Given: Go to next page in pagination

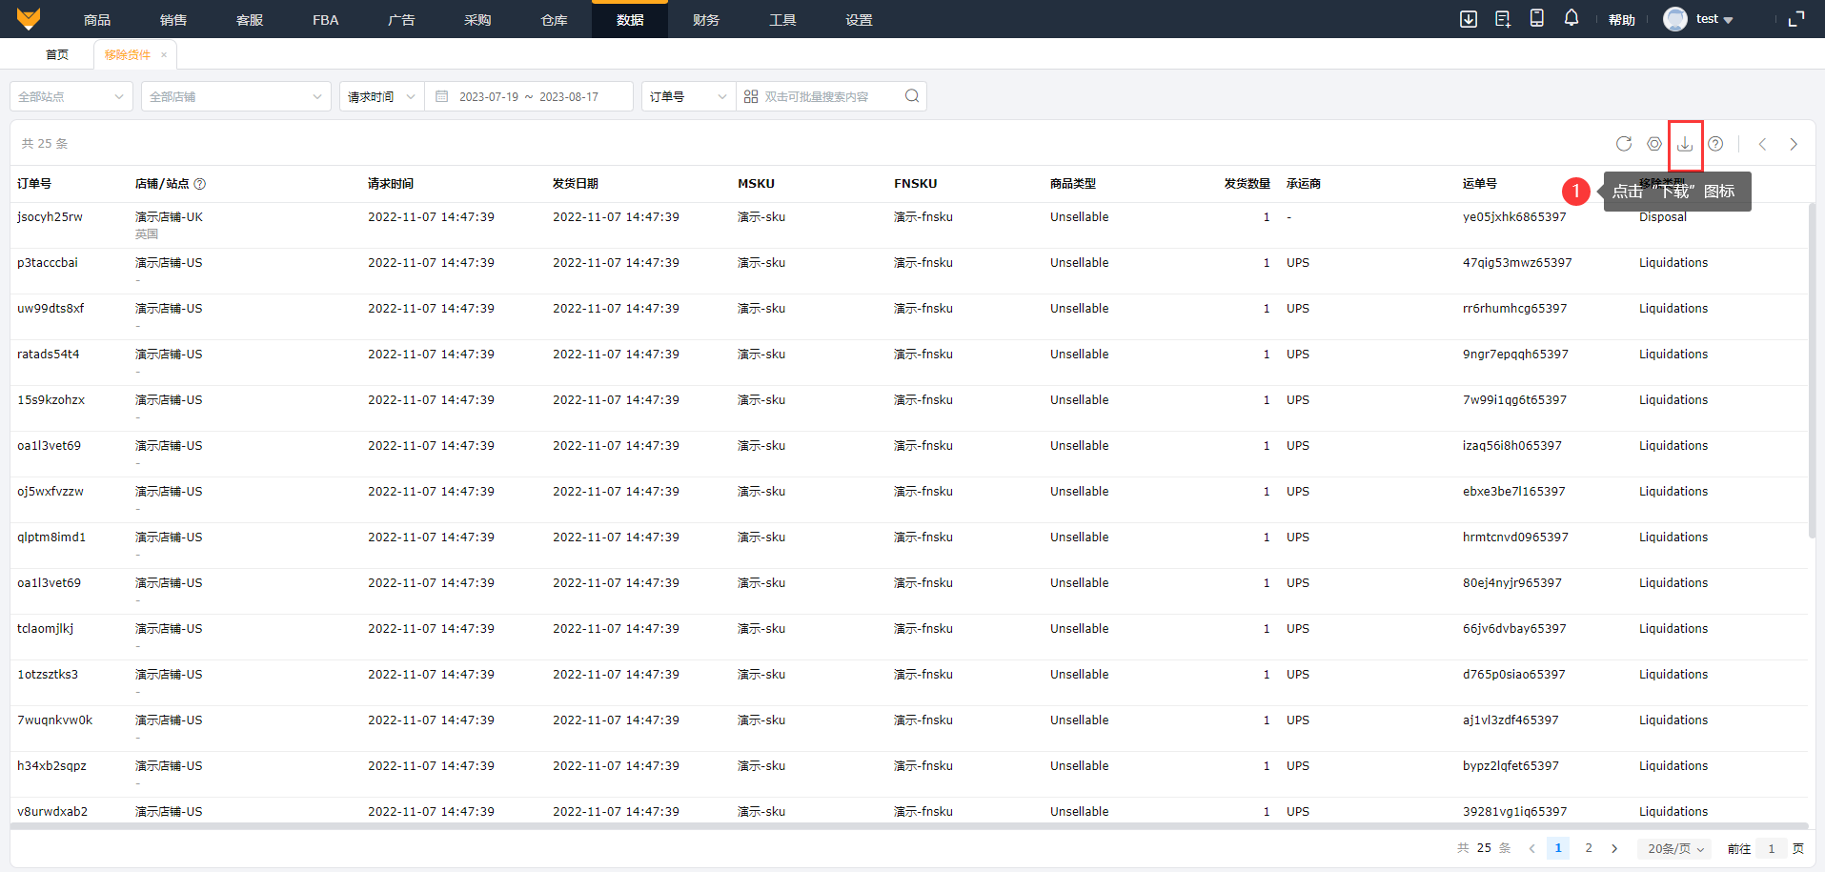Looking at the screenshot, I should point(1614,848).
